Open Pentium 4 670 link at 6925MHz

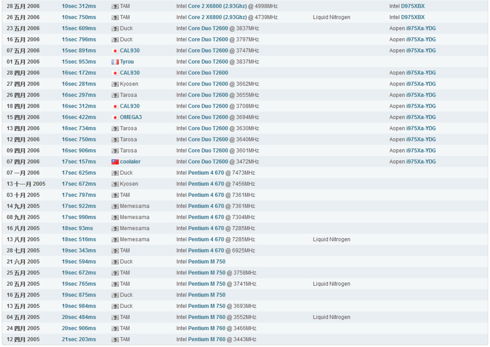pos(206,251)
